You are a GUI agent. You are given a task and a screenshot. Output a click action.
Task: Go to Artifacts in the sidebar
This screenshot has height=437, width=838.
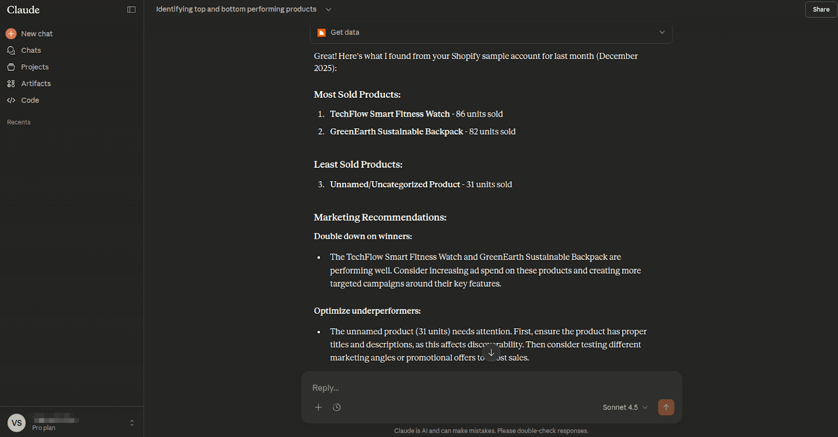pyautogui.click(x=36, y=84)
